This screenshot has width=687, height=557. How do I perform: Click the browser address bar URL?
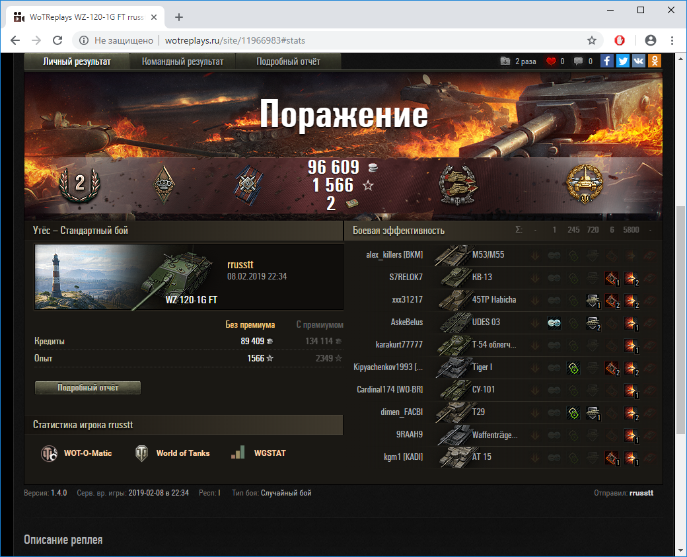[235, 40]
